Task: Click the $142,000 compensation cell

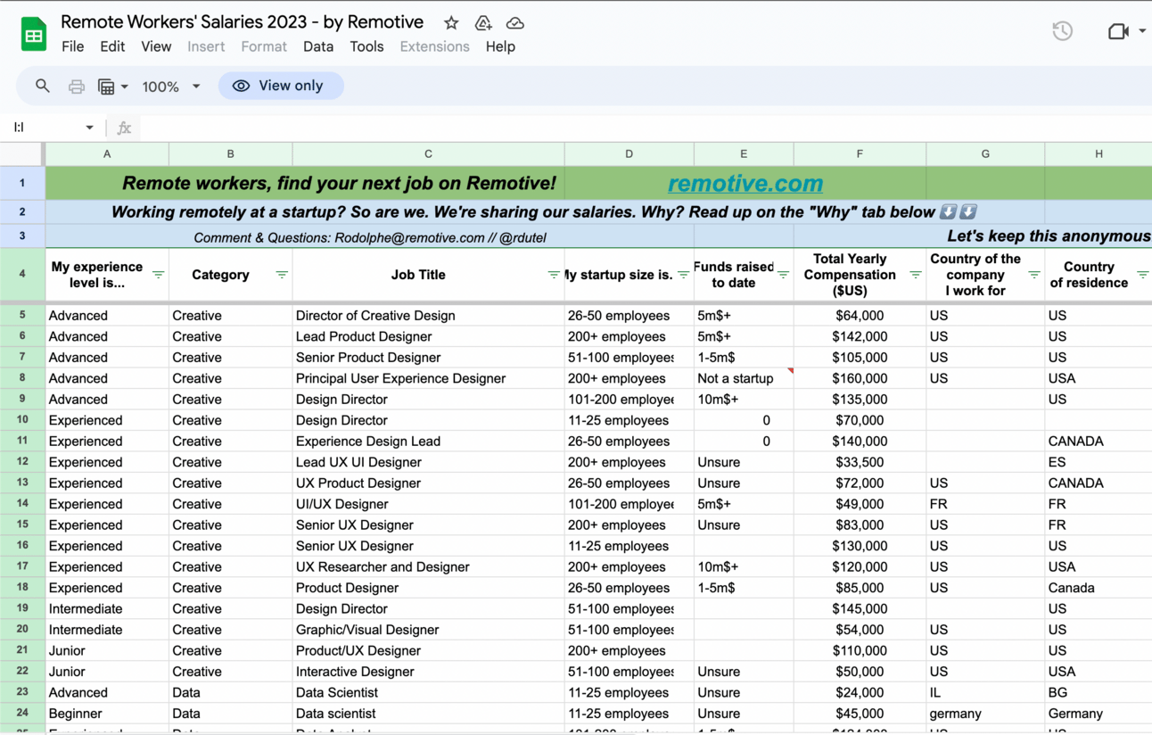Action: (x=860, y=336)
